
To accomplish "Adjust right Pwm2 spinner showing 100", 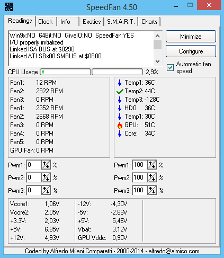I will pos(152,177).
